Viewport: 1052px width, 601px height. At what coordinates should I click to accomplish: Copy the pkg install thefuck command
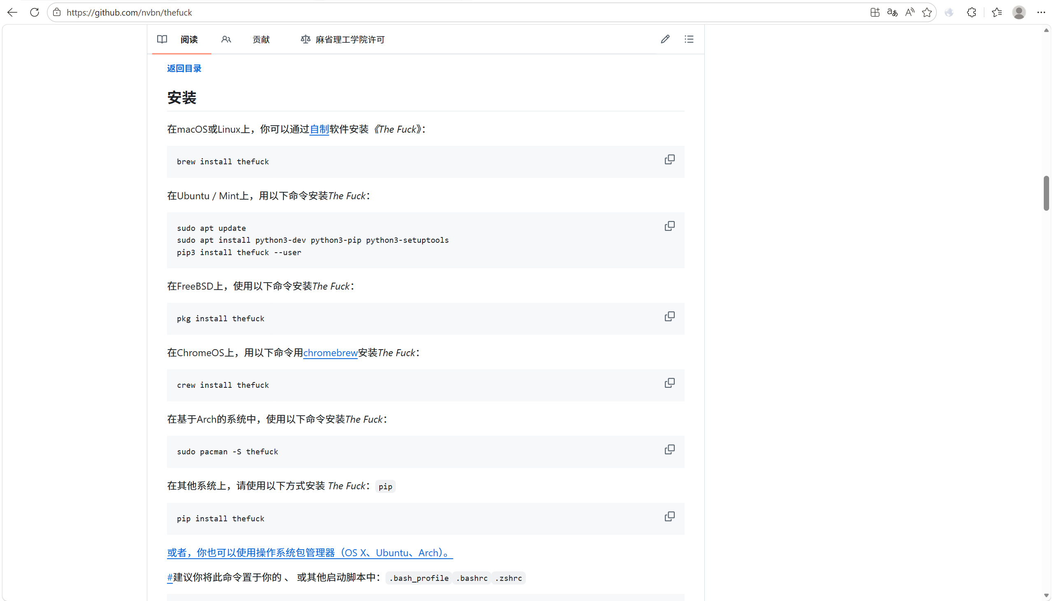[x=669, y=316]
